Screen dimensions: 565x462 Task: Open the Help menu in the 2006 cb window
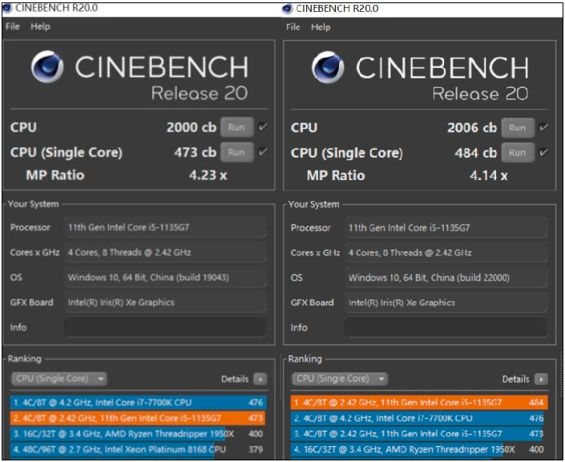[x=321, y=26]
